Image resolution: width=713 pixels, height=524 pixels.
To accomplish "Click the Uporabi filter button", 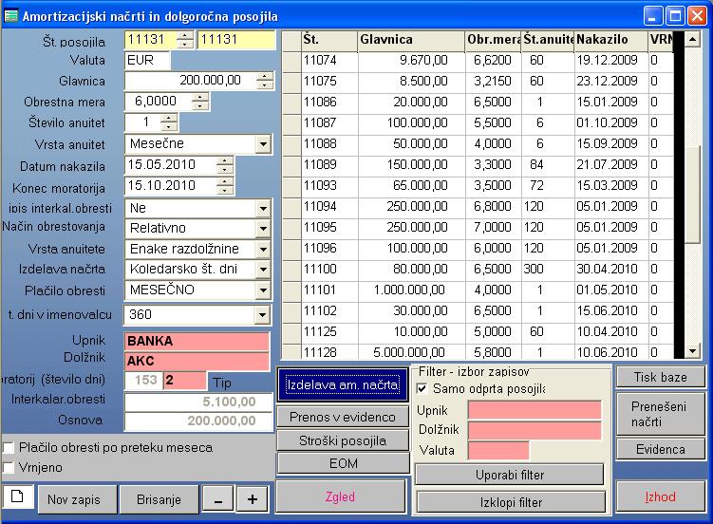I will 510,473.
